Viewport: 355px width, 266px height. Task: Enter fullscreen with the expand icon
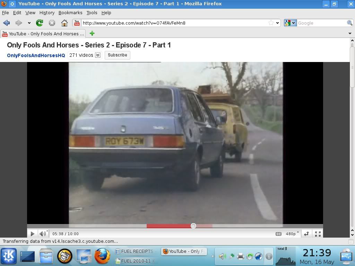(318, 234)
